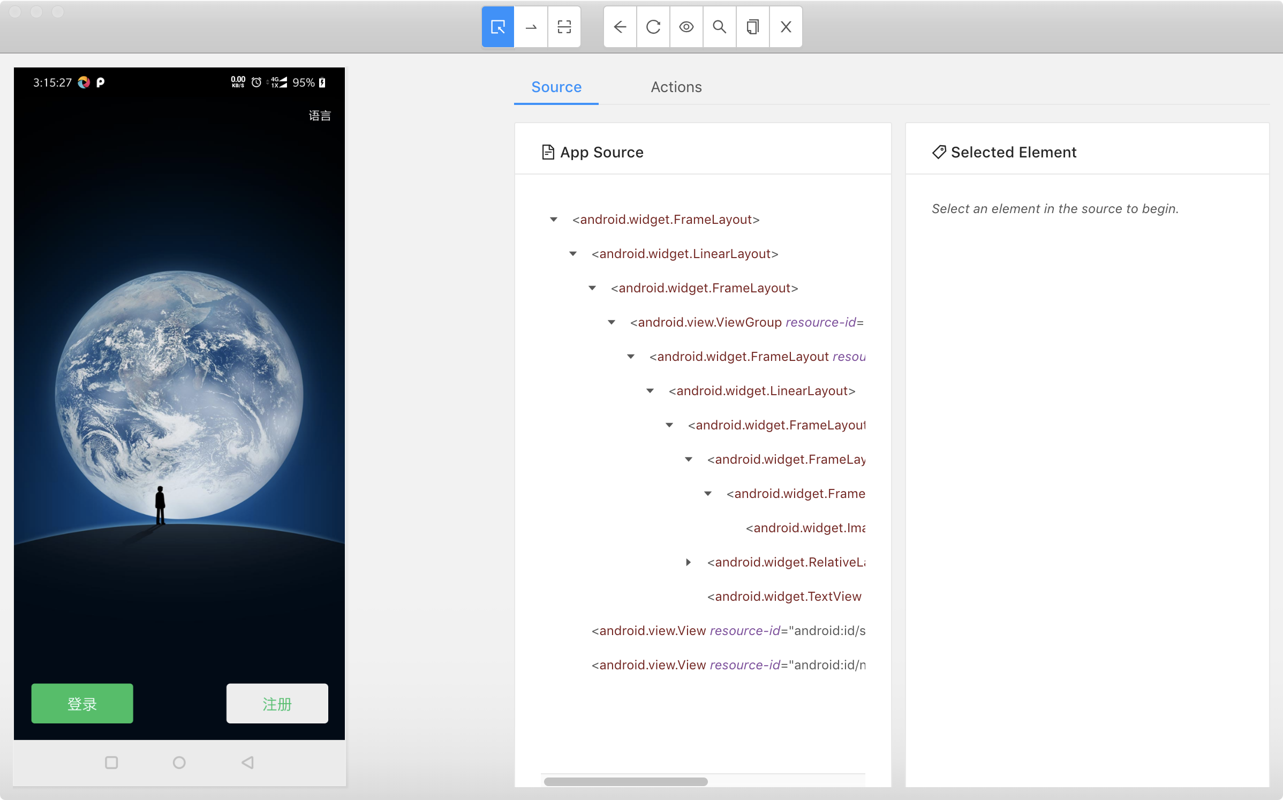The height and width of the screenshot is (800, 1283).
Task: Open the Search for element tool
Action: coord(720,27)
